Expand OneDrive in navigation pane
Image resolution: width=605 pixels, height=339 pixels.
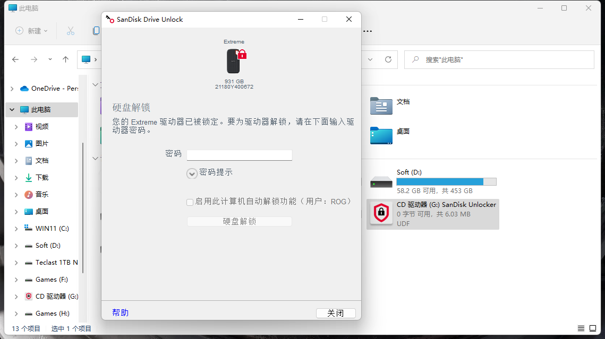click(12, 89)
